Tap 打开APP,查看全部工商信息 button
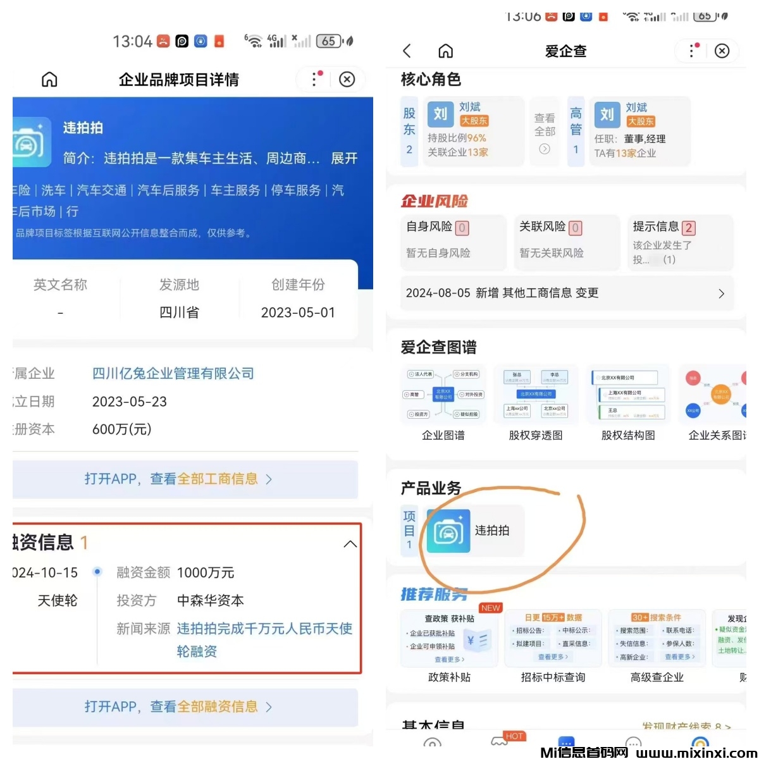Image resolution: width=759 pixels, height=759 pixels. pos(178,479)
